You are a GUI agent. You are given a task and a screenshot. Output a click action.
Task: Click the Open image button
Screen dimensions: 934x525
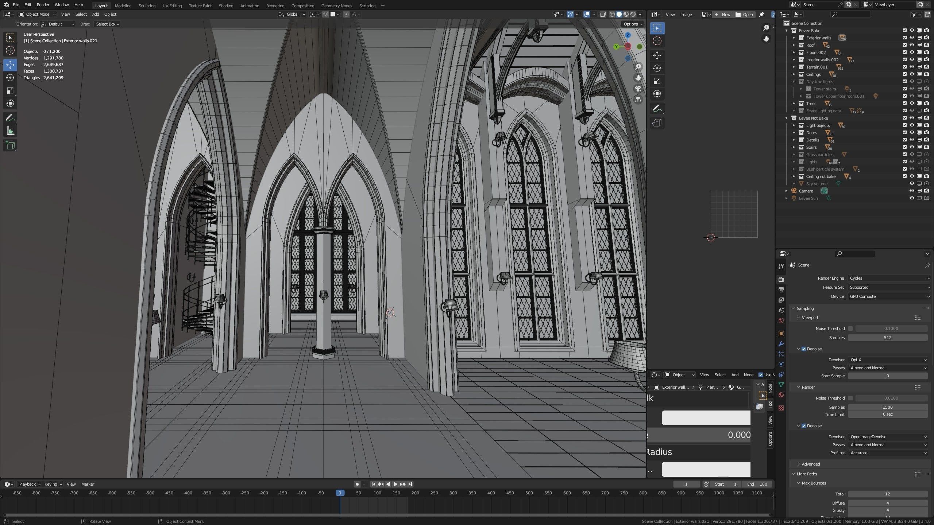(744, 15)
